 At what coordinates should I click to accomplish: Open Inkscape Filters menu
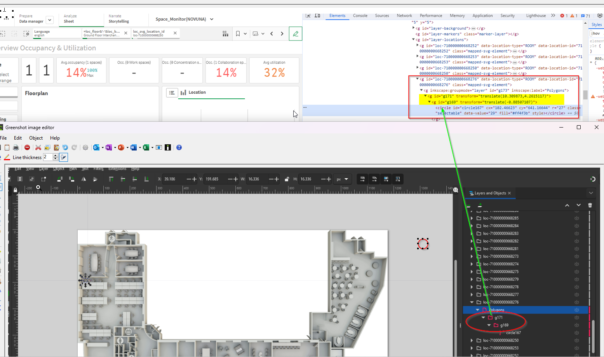tap(99, 169)
